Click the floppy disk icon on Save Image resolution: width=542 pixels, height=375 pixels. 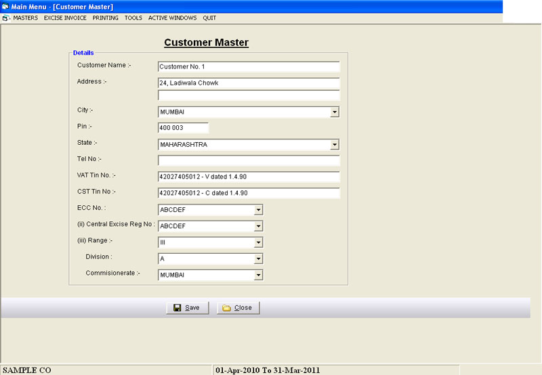pyautogui.click(x=178, y=308)
